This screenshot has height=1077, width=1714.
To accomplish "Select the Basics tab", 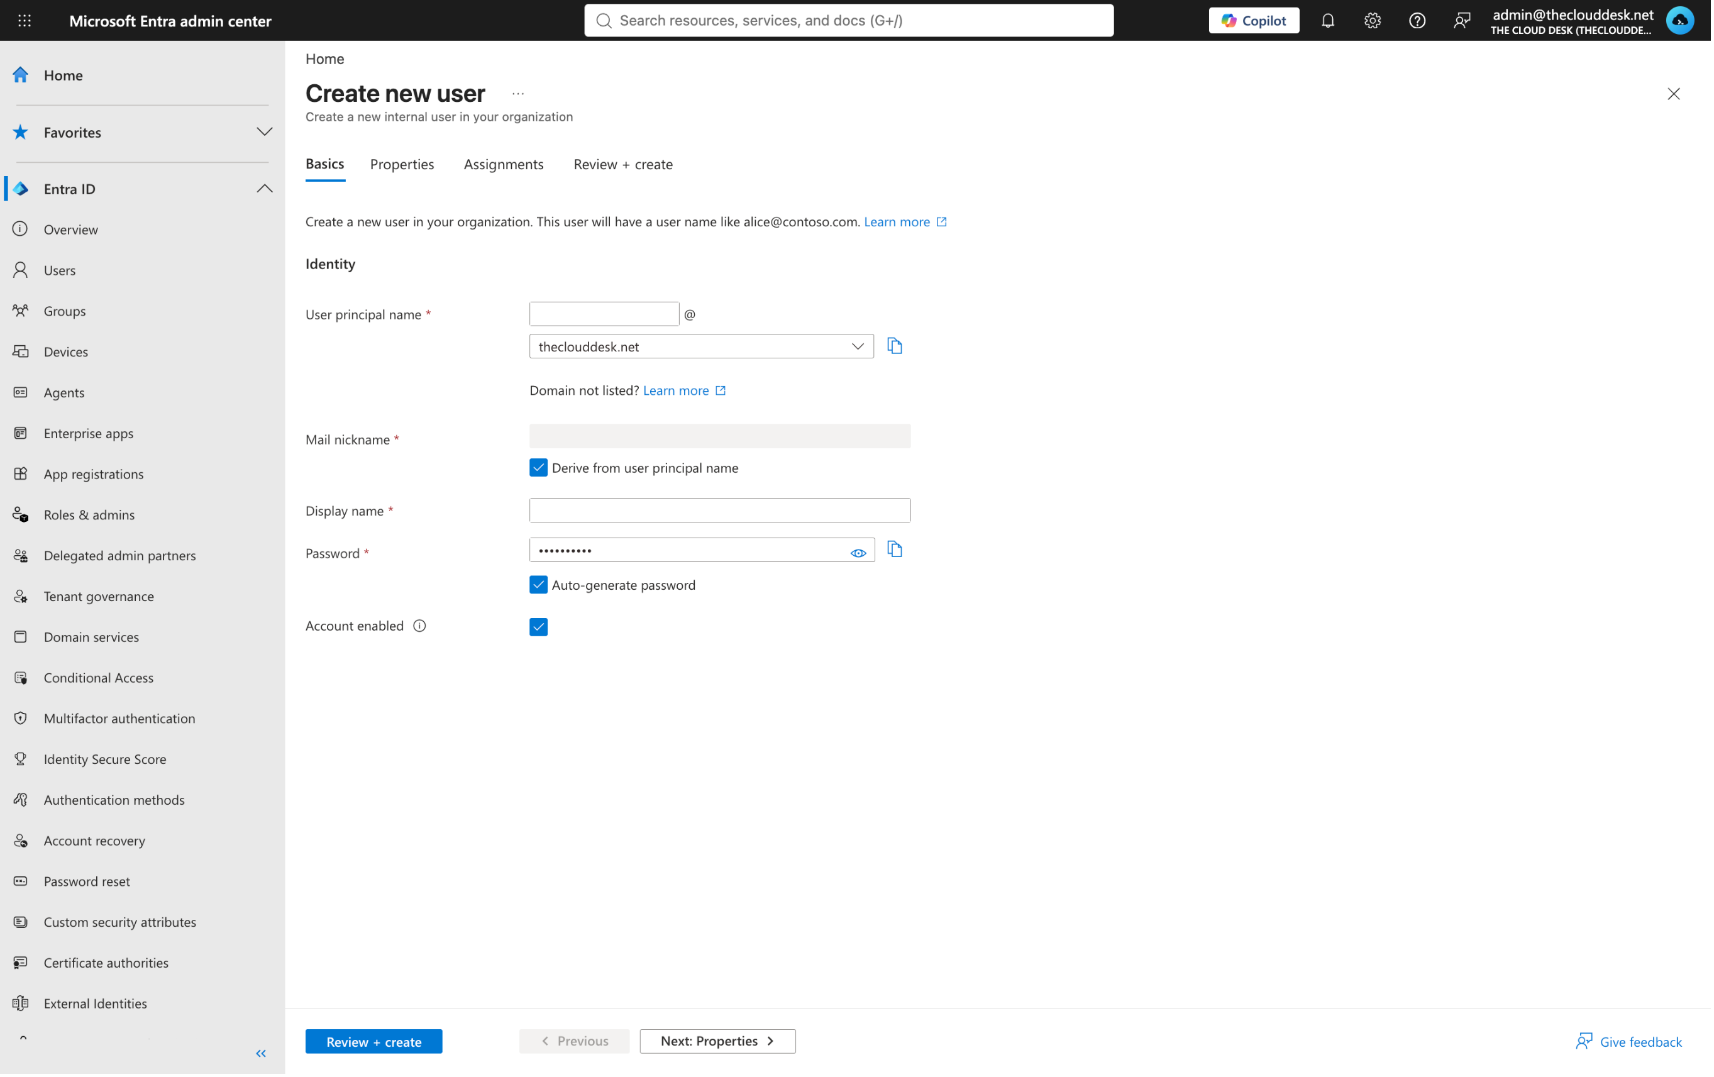I will tap(324, 165).
